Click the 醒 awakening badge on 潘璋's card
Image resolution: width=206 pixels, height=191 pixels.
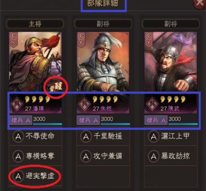point(57,87)
